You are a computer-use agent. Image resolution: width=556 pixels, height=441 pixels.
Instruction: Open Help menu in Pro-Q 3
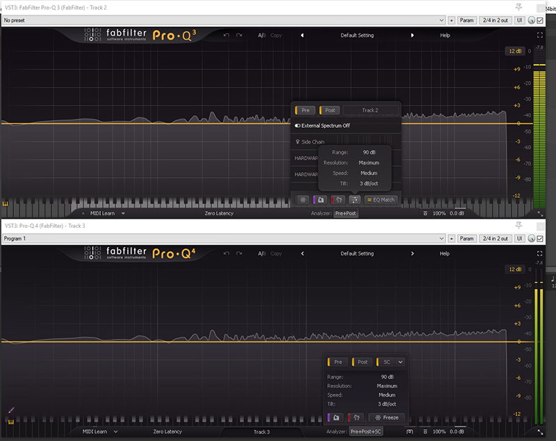coord(445,35)
